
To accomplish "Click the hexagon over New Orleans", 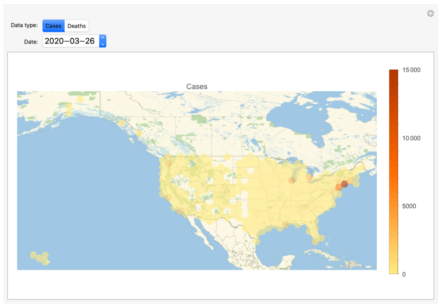I will tap(286, 224).
